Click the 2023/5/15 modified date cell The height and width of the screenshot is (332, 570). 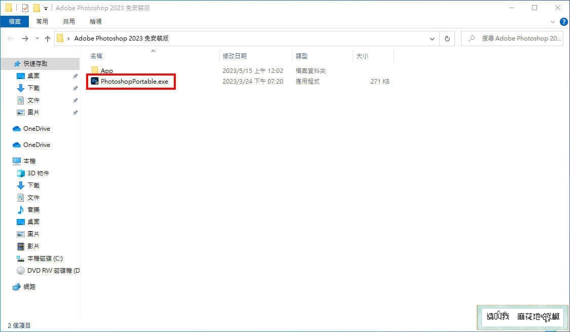(x=253, y=70)
